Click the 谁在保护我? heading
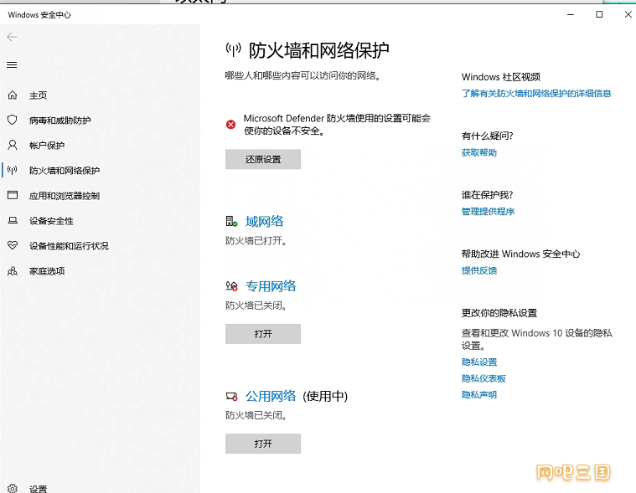 pyautogui.click(x=487, y=195)
